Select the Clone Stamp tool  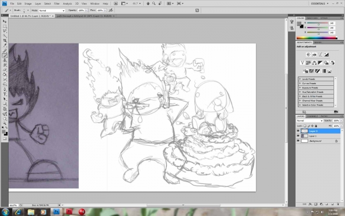pos(5,60)
